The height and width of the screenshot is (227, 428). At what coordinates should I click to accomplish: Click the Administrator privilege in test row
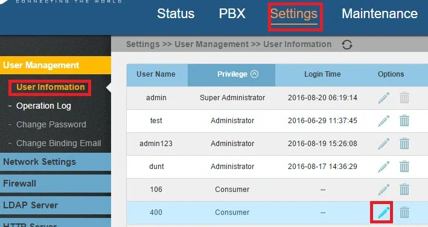point(232,121)
